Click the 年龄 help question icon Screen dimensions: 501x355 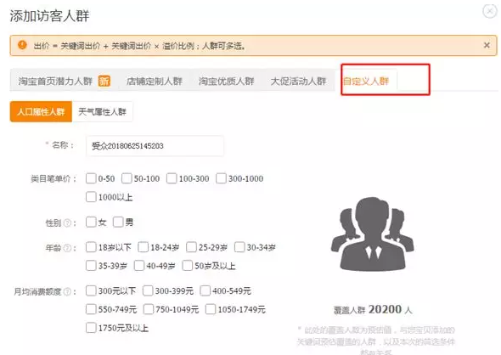coord(67,248)
